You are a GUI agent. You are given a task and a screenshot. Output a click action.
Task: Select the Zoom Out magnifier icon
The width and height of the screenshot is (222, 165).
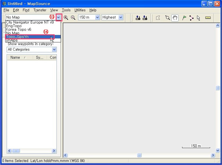(x=73, y=17)
